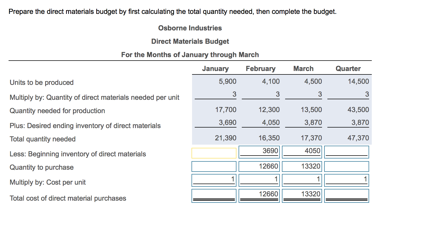Click January quantity needed for production 17,700
The height and width of the screenshot is (238, 421).
point(226,110)
